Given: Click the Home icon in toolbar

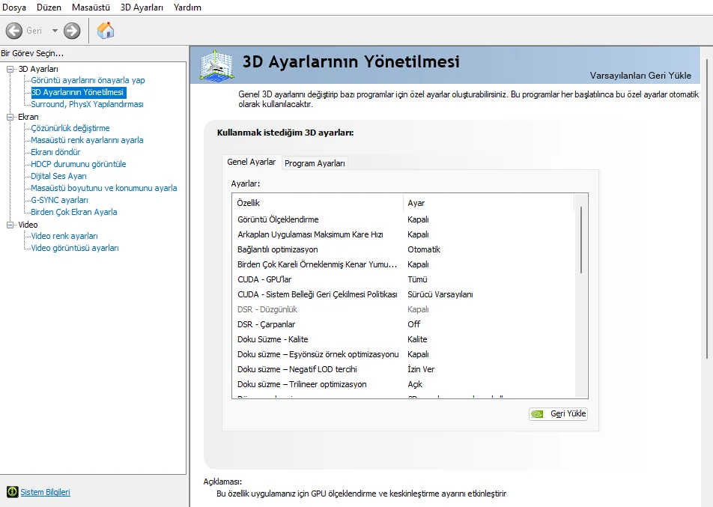Looking at the screenshot, I should coord(106,31).
